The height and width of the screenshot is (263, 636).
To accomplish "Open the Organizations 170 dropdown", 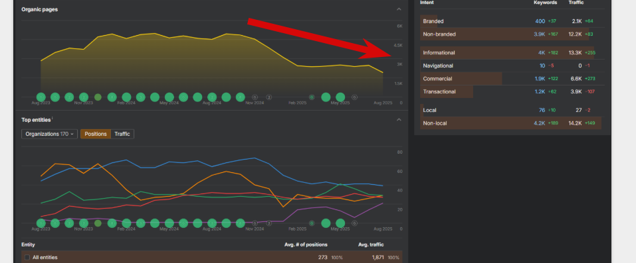I will pyautogui.click(x=49, y=134).
